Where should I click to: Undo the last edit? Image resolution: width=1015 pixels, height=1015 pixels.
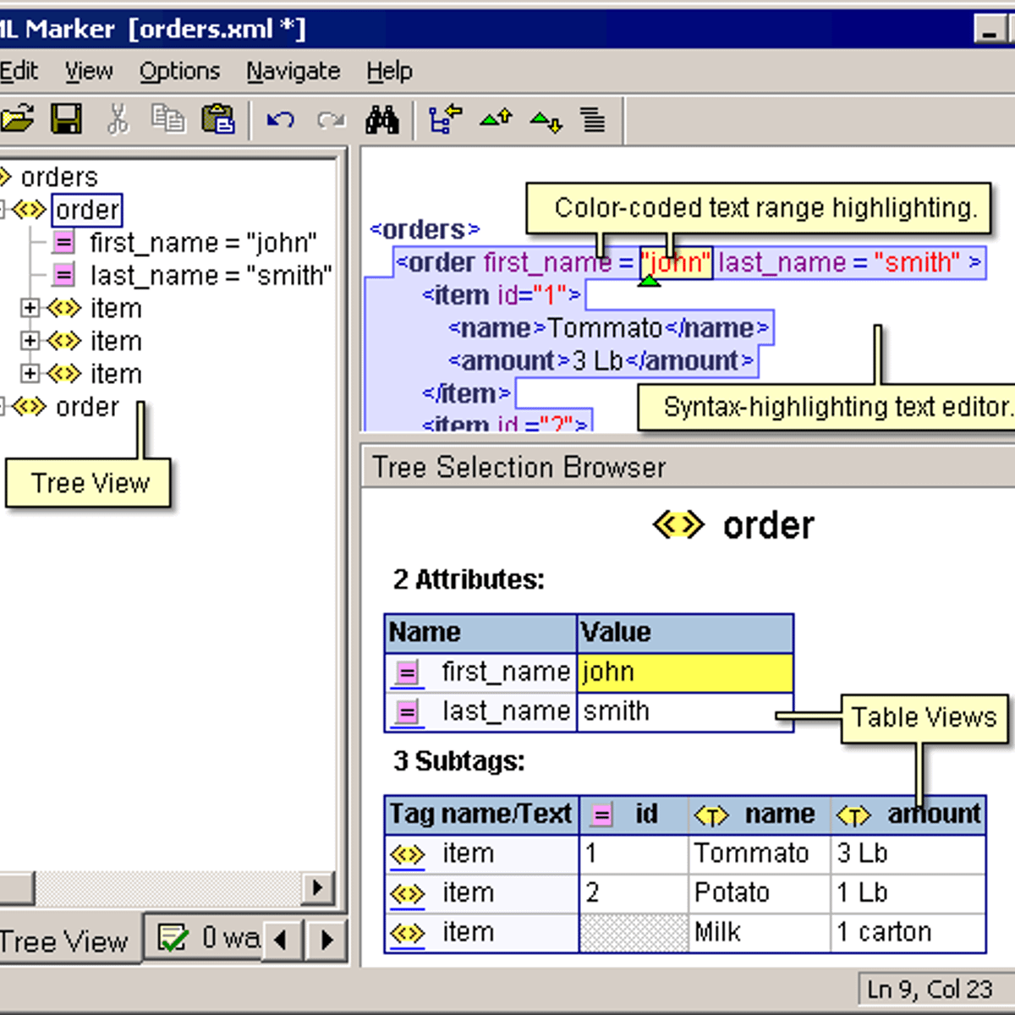coord(280,119)
